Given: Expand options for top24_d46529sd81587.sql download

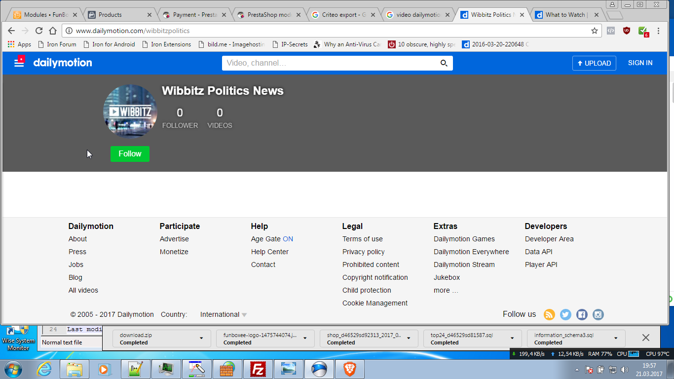Looking at the screenshot, I should tap(512, 339).
